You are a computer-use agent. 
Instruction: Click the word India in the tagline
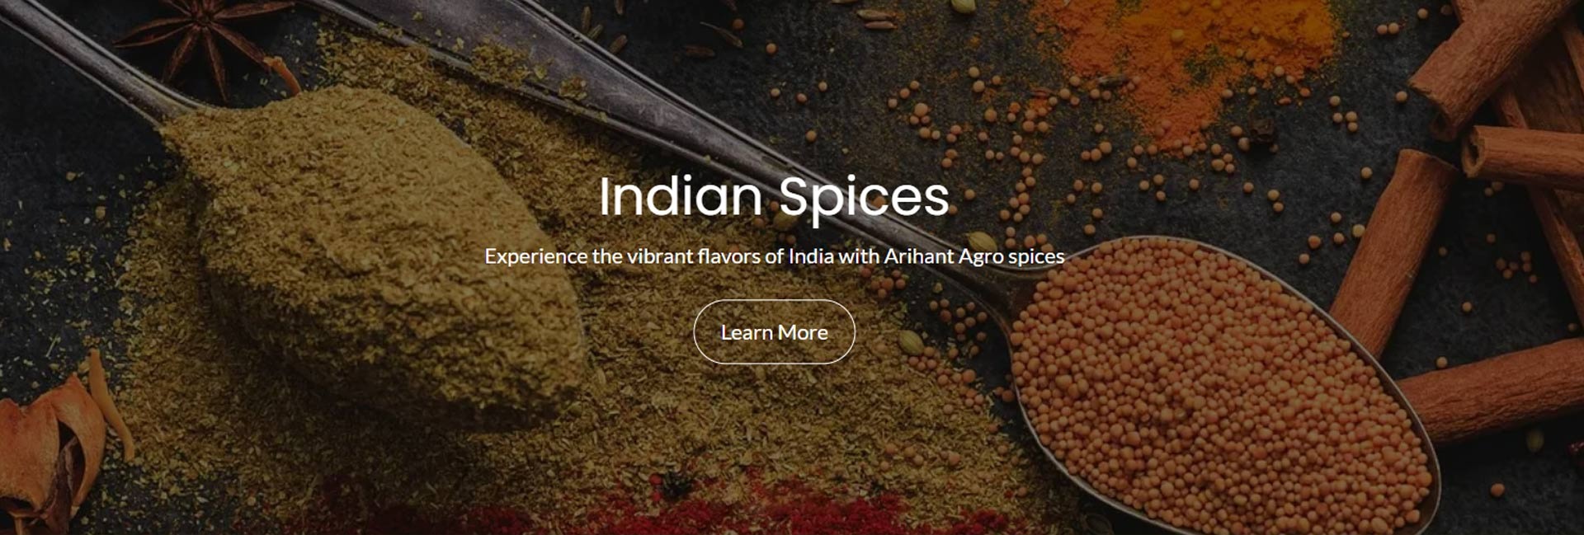[x=811, y=256]
